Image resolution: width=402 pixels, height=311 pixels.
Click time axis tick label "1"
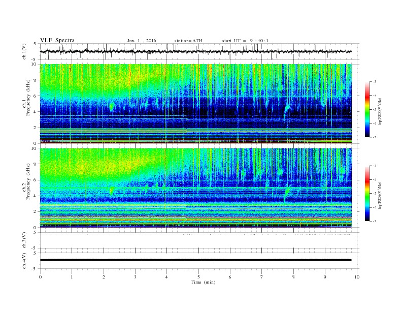coord(72,277)
